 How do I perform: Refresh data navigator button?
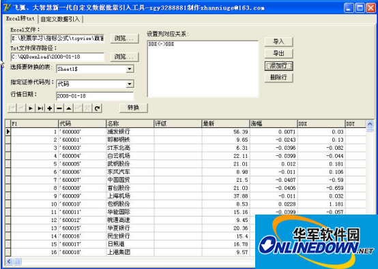[97, 108]
